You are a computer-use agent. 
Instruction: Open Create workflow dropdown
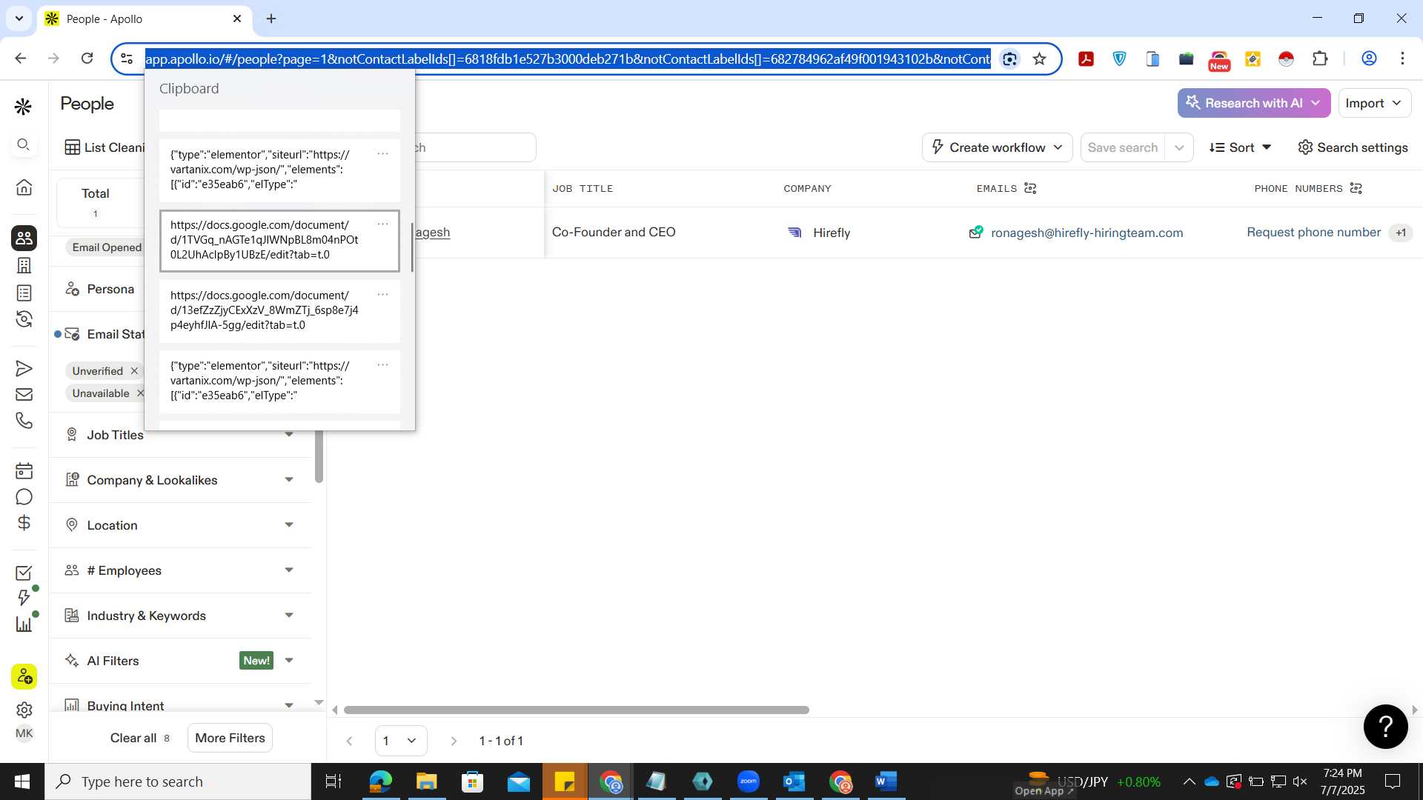pos(997,147)
